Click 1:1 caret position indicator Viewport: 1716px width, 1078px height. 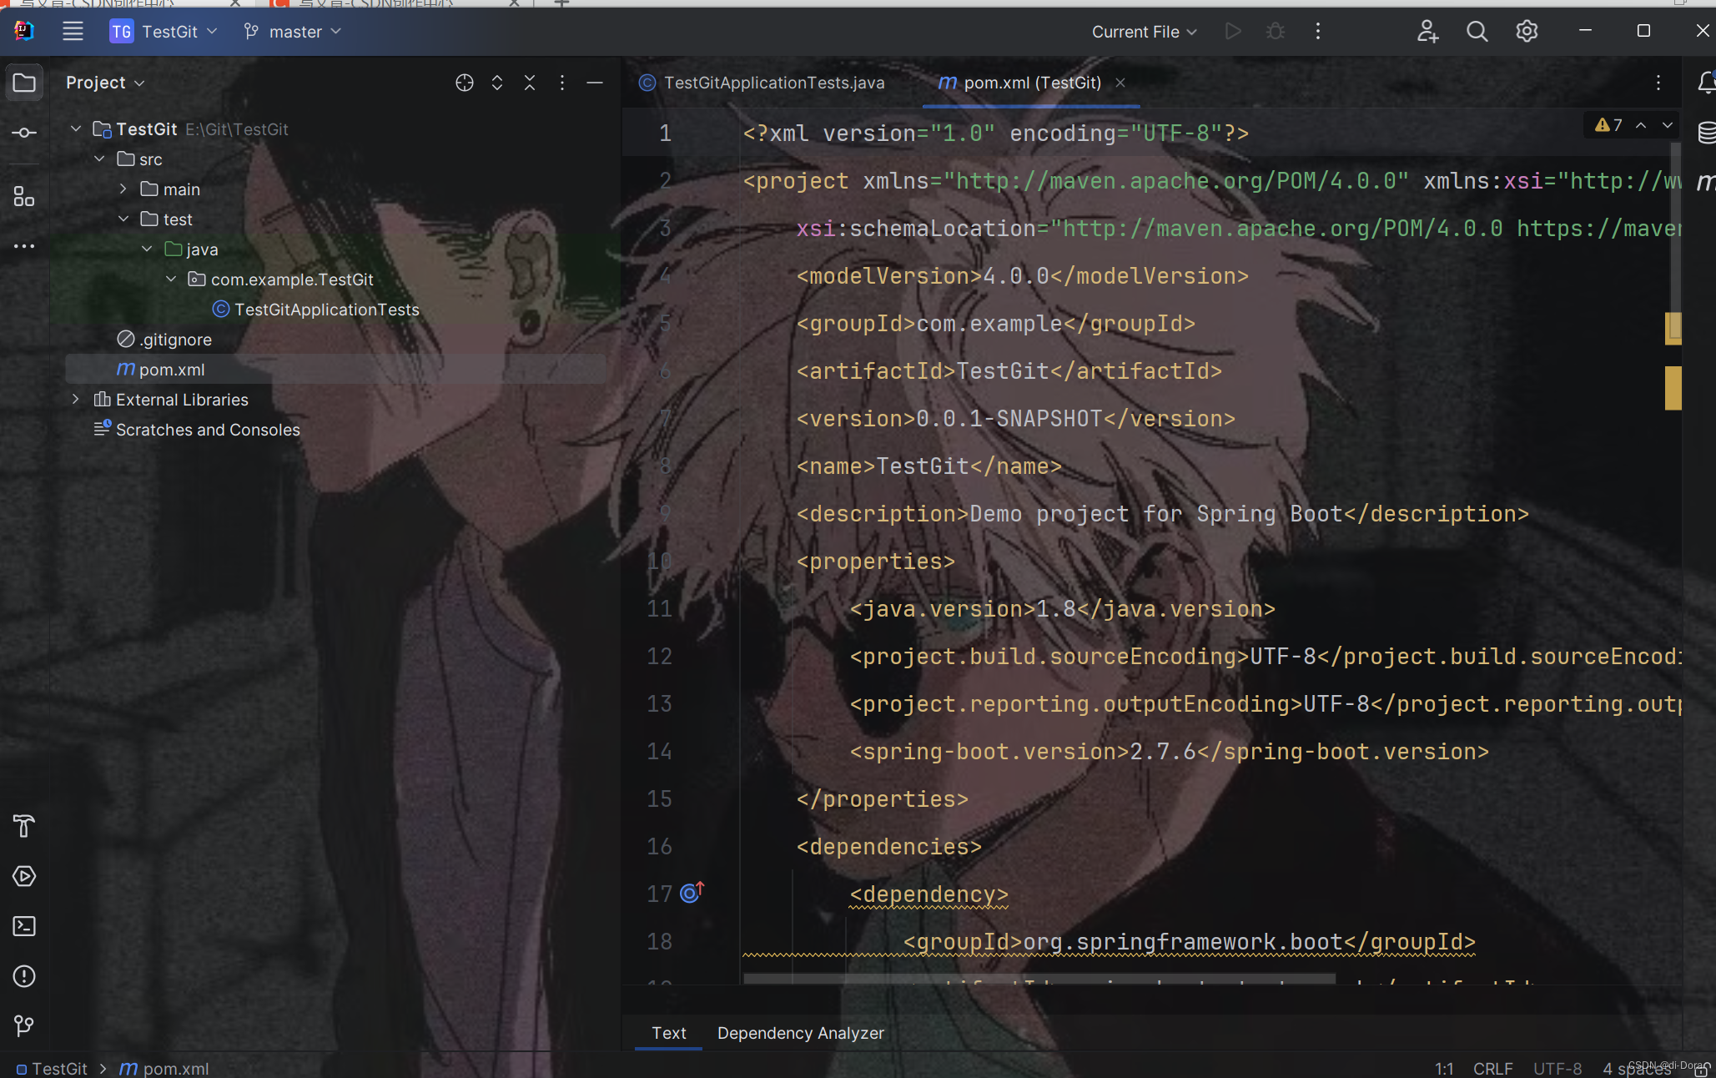click(x=1444, y=1068)
